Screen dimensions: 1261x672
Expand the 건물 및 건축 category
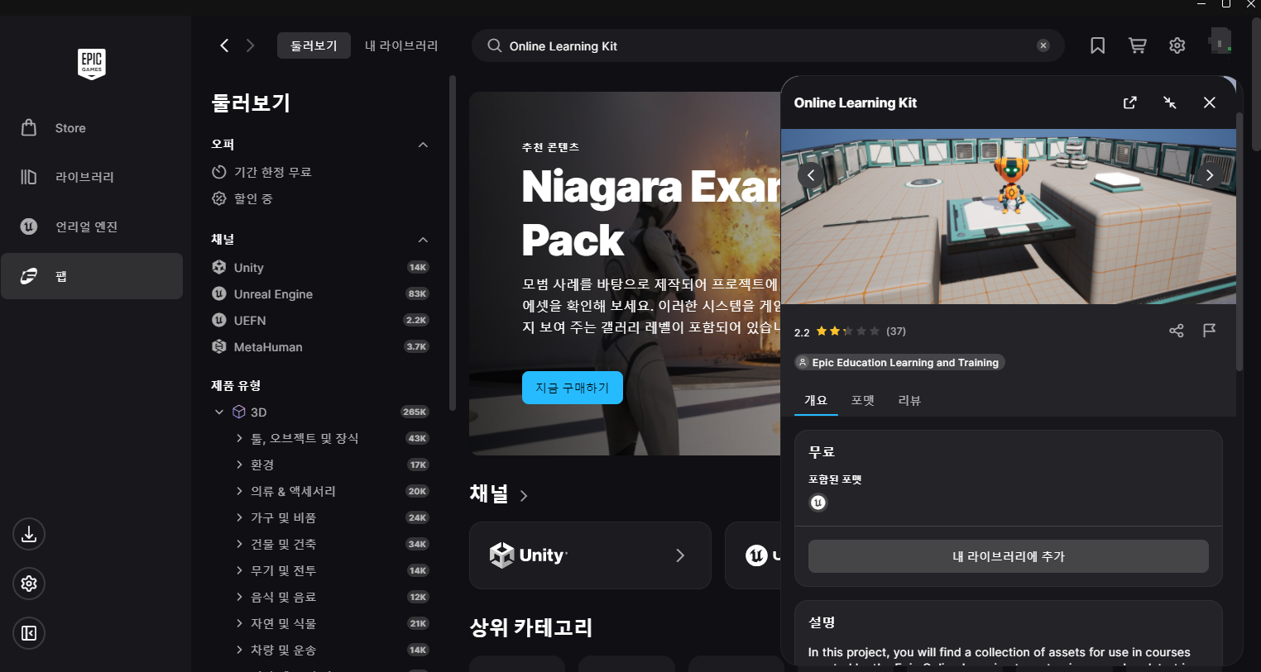coord(239,544)
